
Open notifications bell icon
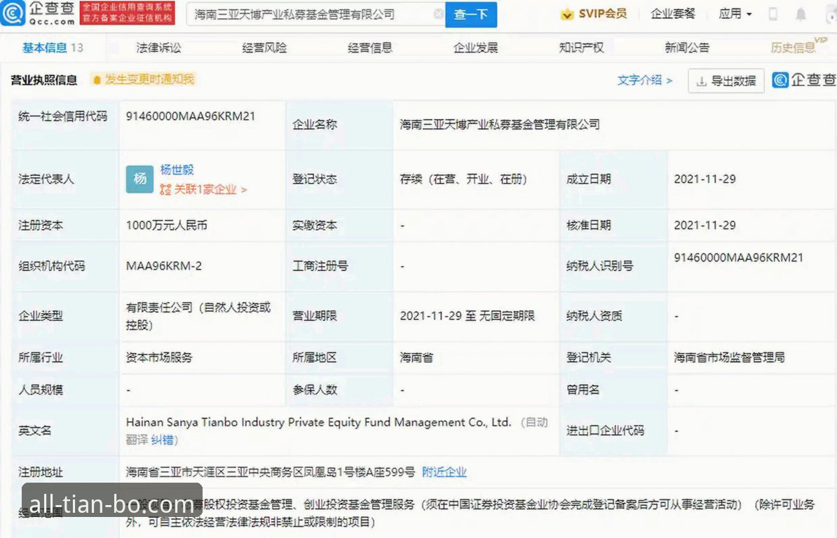(801, 15)
